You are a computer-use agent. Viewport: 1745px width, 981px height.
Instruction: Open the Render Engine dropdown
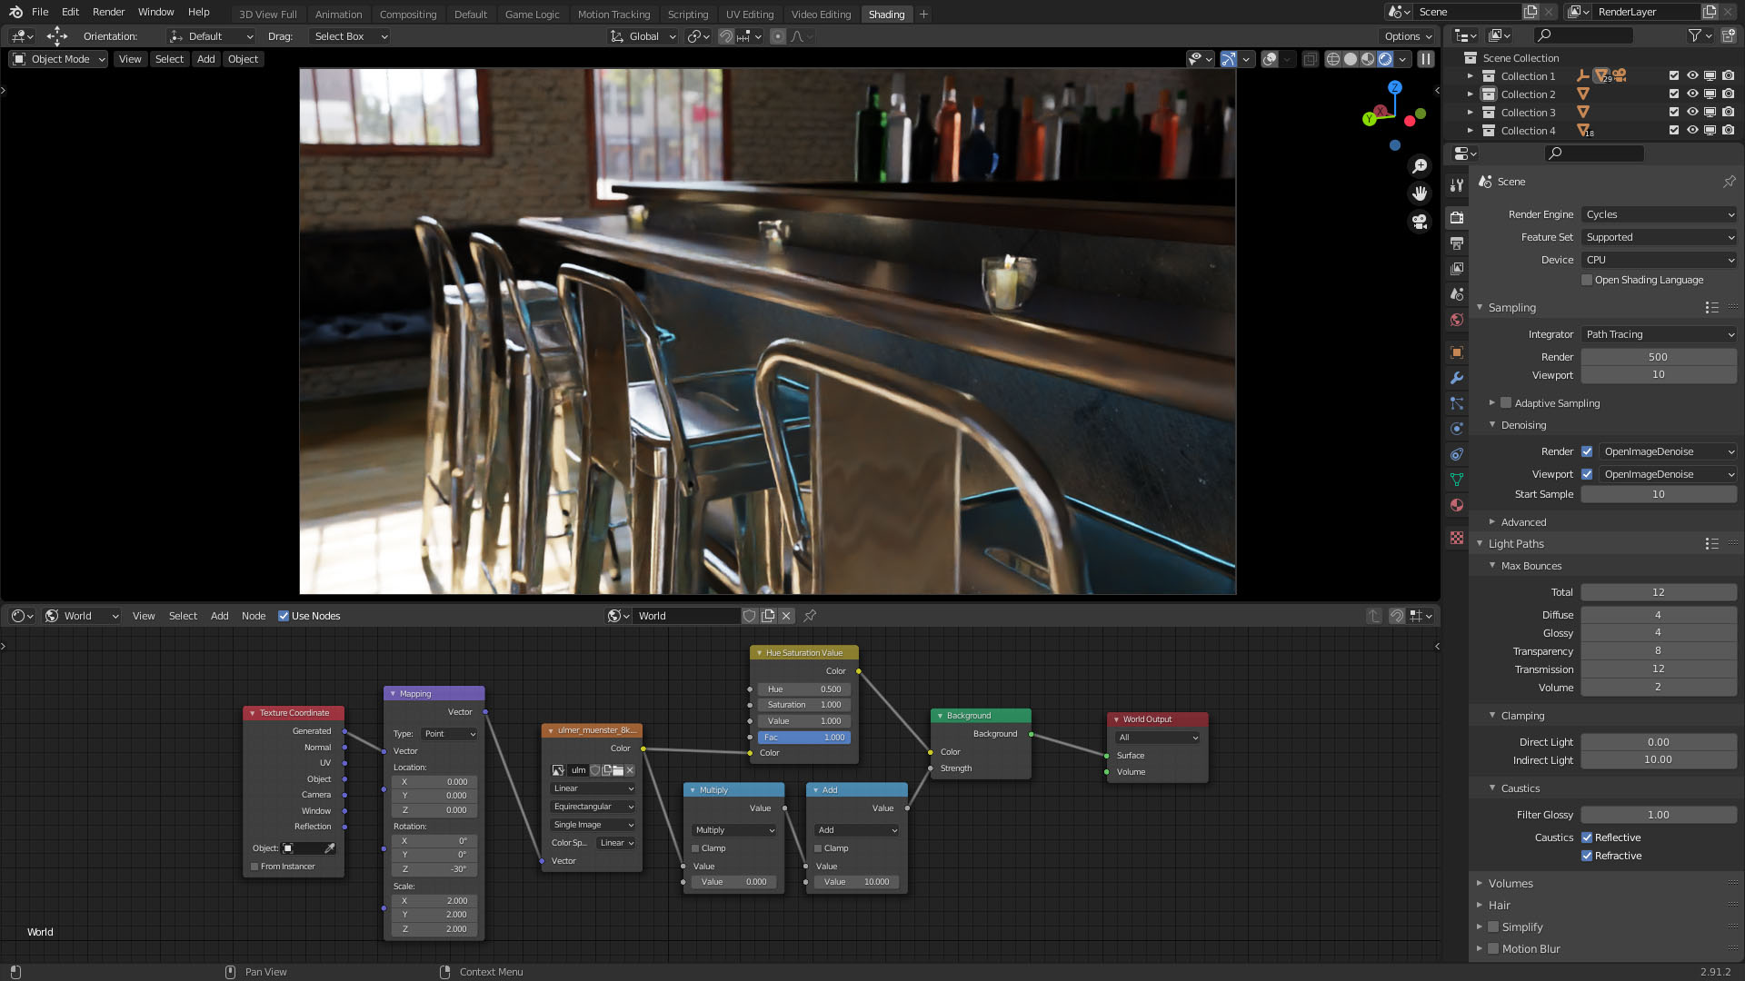point(1659,214)
